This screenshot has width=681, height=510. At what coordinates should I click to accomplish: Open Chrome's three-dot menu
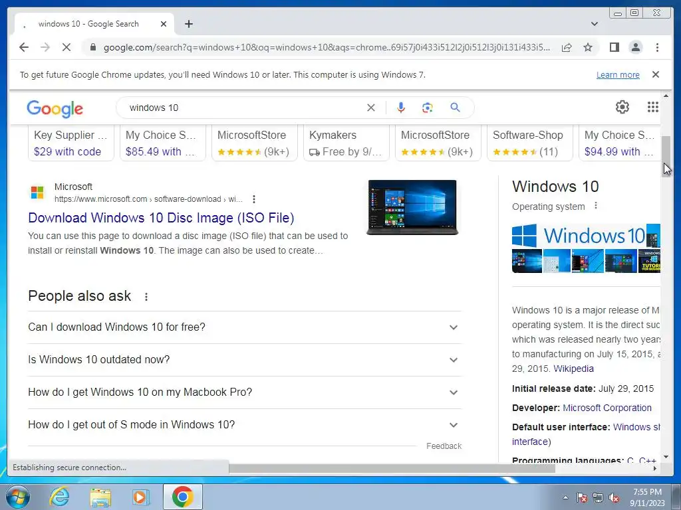point(657,47)
